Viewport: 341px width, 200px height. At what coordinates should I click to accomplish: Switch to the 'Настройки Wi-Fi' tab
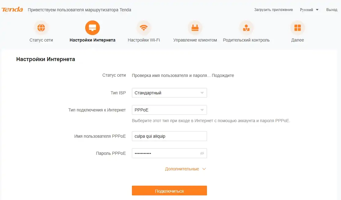[x=143, y=40]
